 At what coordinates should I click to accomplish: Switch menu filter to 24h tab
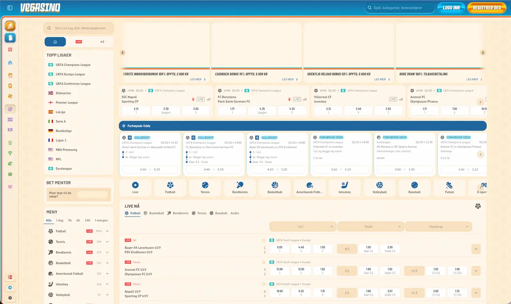(x=87, y=221)
